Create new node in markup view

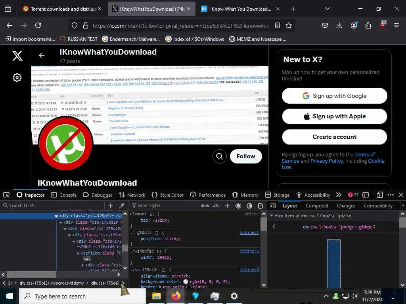[111, 206]
